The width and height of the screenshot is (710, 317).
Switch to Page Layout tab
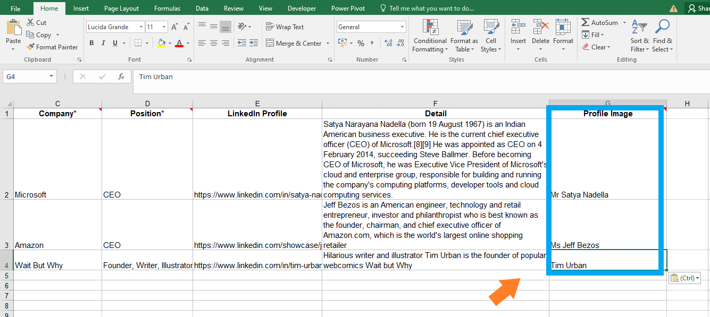pos(121,8)
